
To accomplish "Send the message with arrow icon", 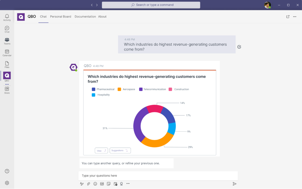I will [x=234, y=184].
